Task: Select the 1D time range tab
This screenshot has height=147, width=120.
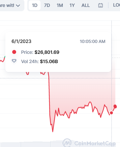Action: [x=35, y=5]
